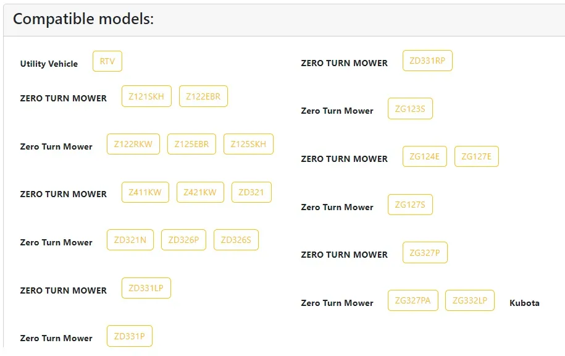
Task: Click the Z121SKH model tag
Action: [146, 96]
